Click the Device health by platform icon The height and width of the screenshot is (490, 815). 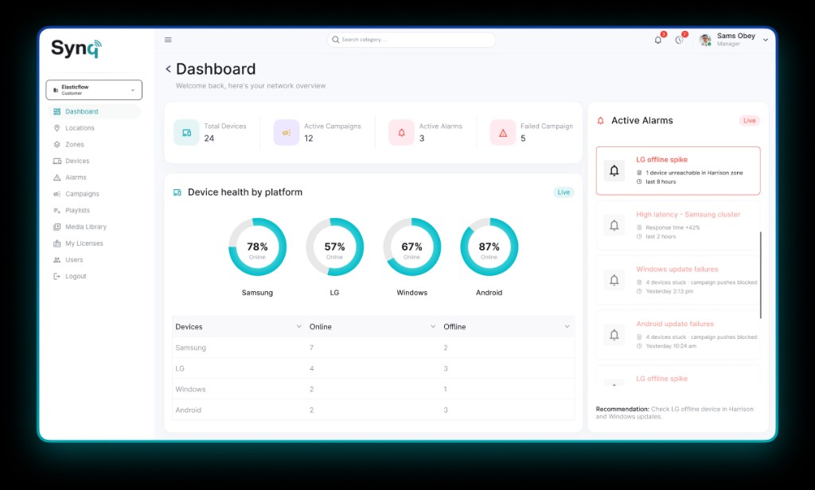coord(177,192)
